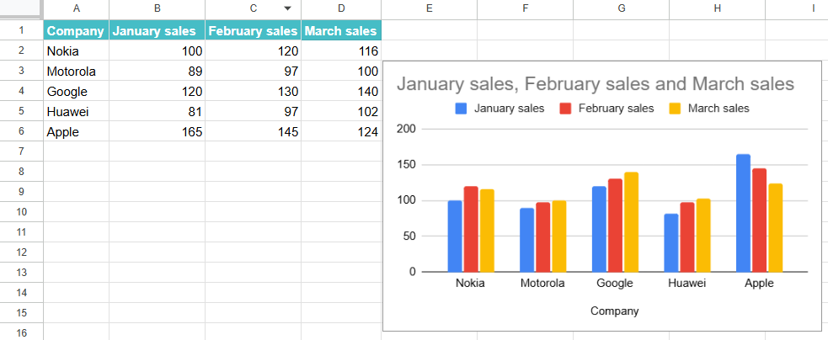
Task: Select row 13 header
Action: pos(21,273)
